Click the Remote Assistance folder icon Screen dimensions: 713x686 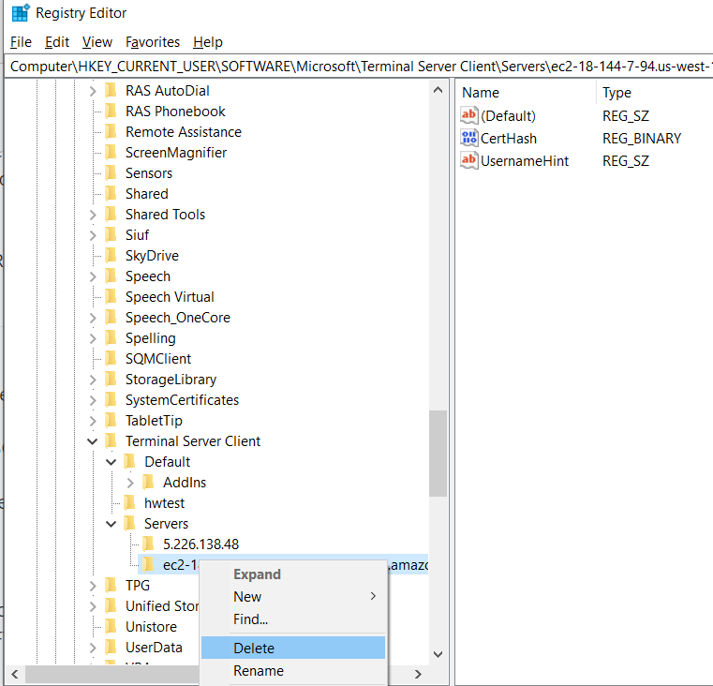pyautogui.click(x=111, y=131)
